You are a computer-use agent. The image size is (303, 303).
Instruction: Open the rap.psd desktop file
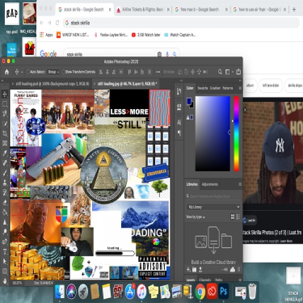tap(12, 18)
